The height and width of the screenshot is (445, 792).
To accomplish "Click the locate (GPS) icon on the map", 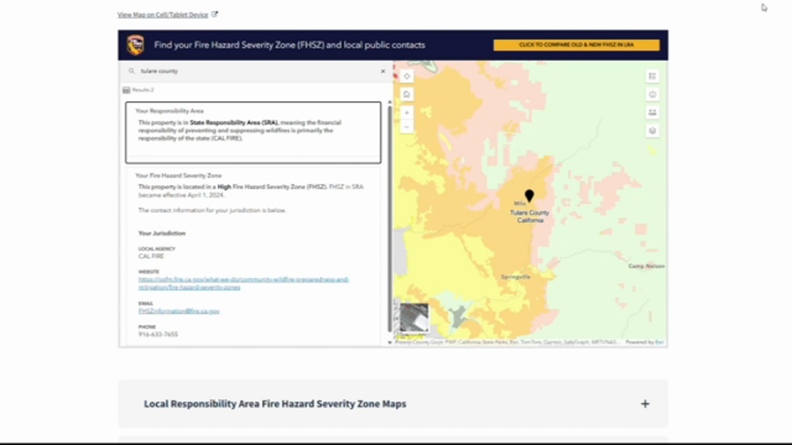I will (x=406, y=76).
